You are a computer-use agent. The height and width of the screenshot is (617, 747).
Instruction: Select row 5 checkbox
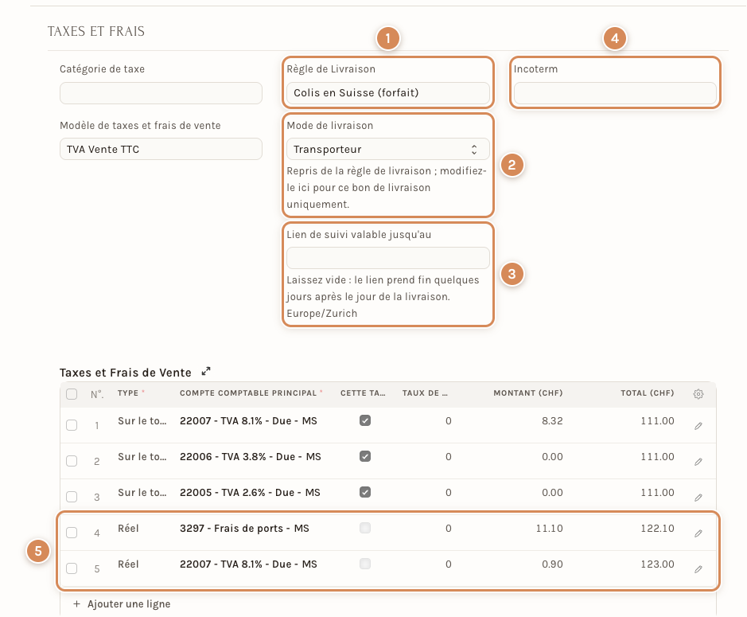point(72,568)
